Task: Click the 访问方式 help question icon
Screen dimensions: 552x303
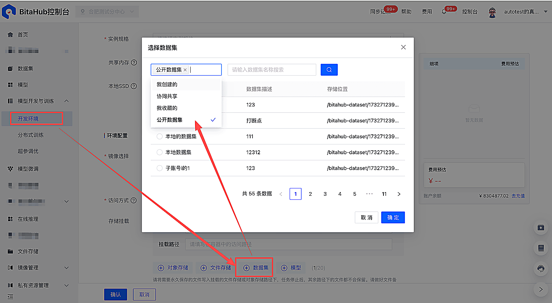Action: (134, 200)
